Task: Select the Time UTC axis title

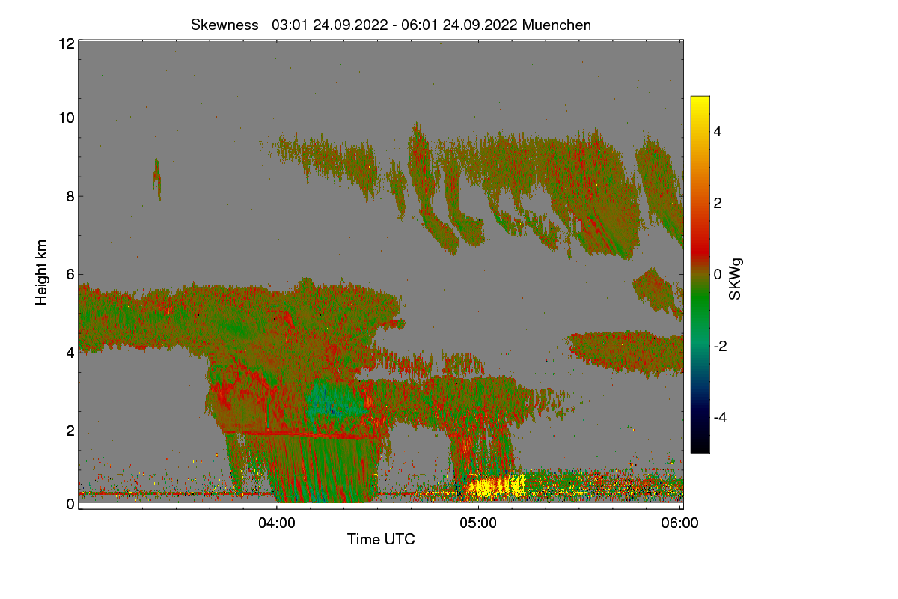Action: [381, 539]
